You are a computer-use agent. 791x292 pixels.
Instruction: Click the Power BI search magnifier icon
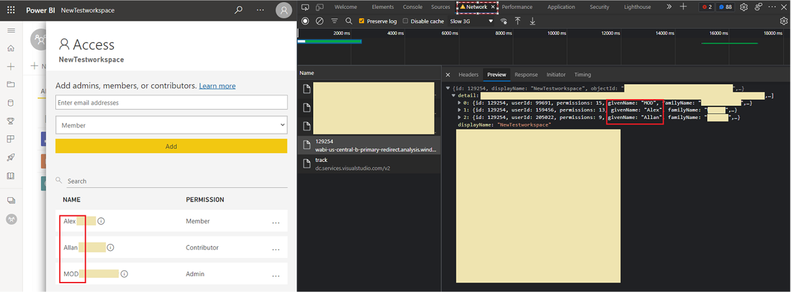[238, 10]
